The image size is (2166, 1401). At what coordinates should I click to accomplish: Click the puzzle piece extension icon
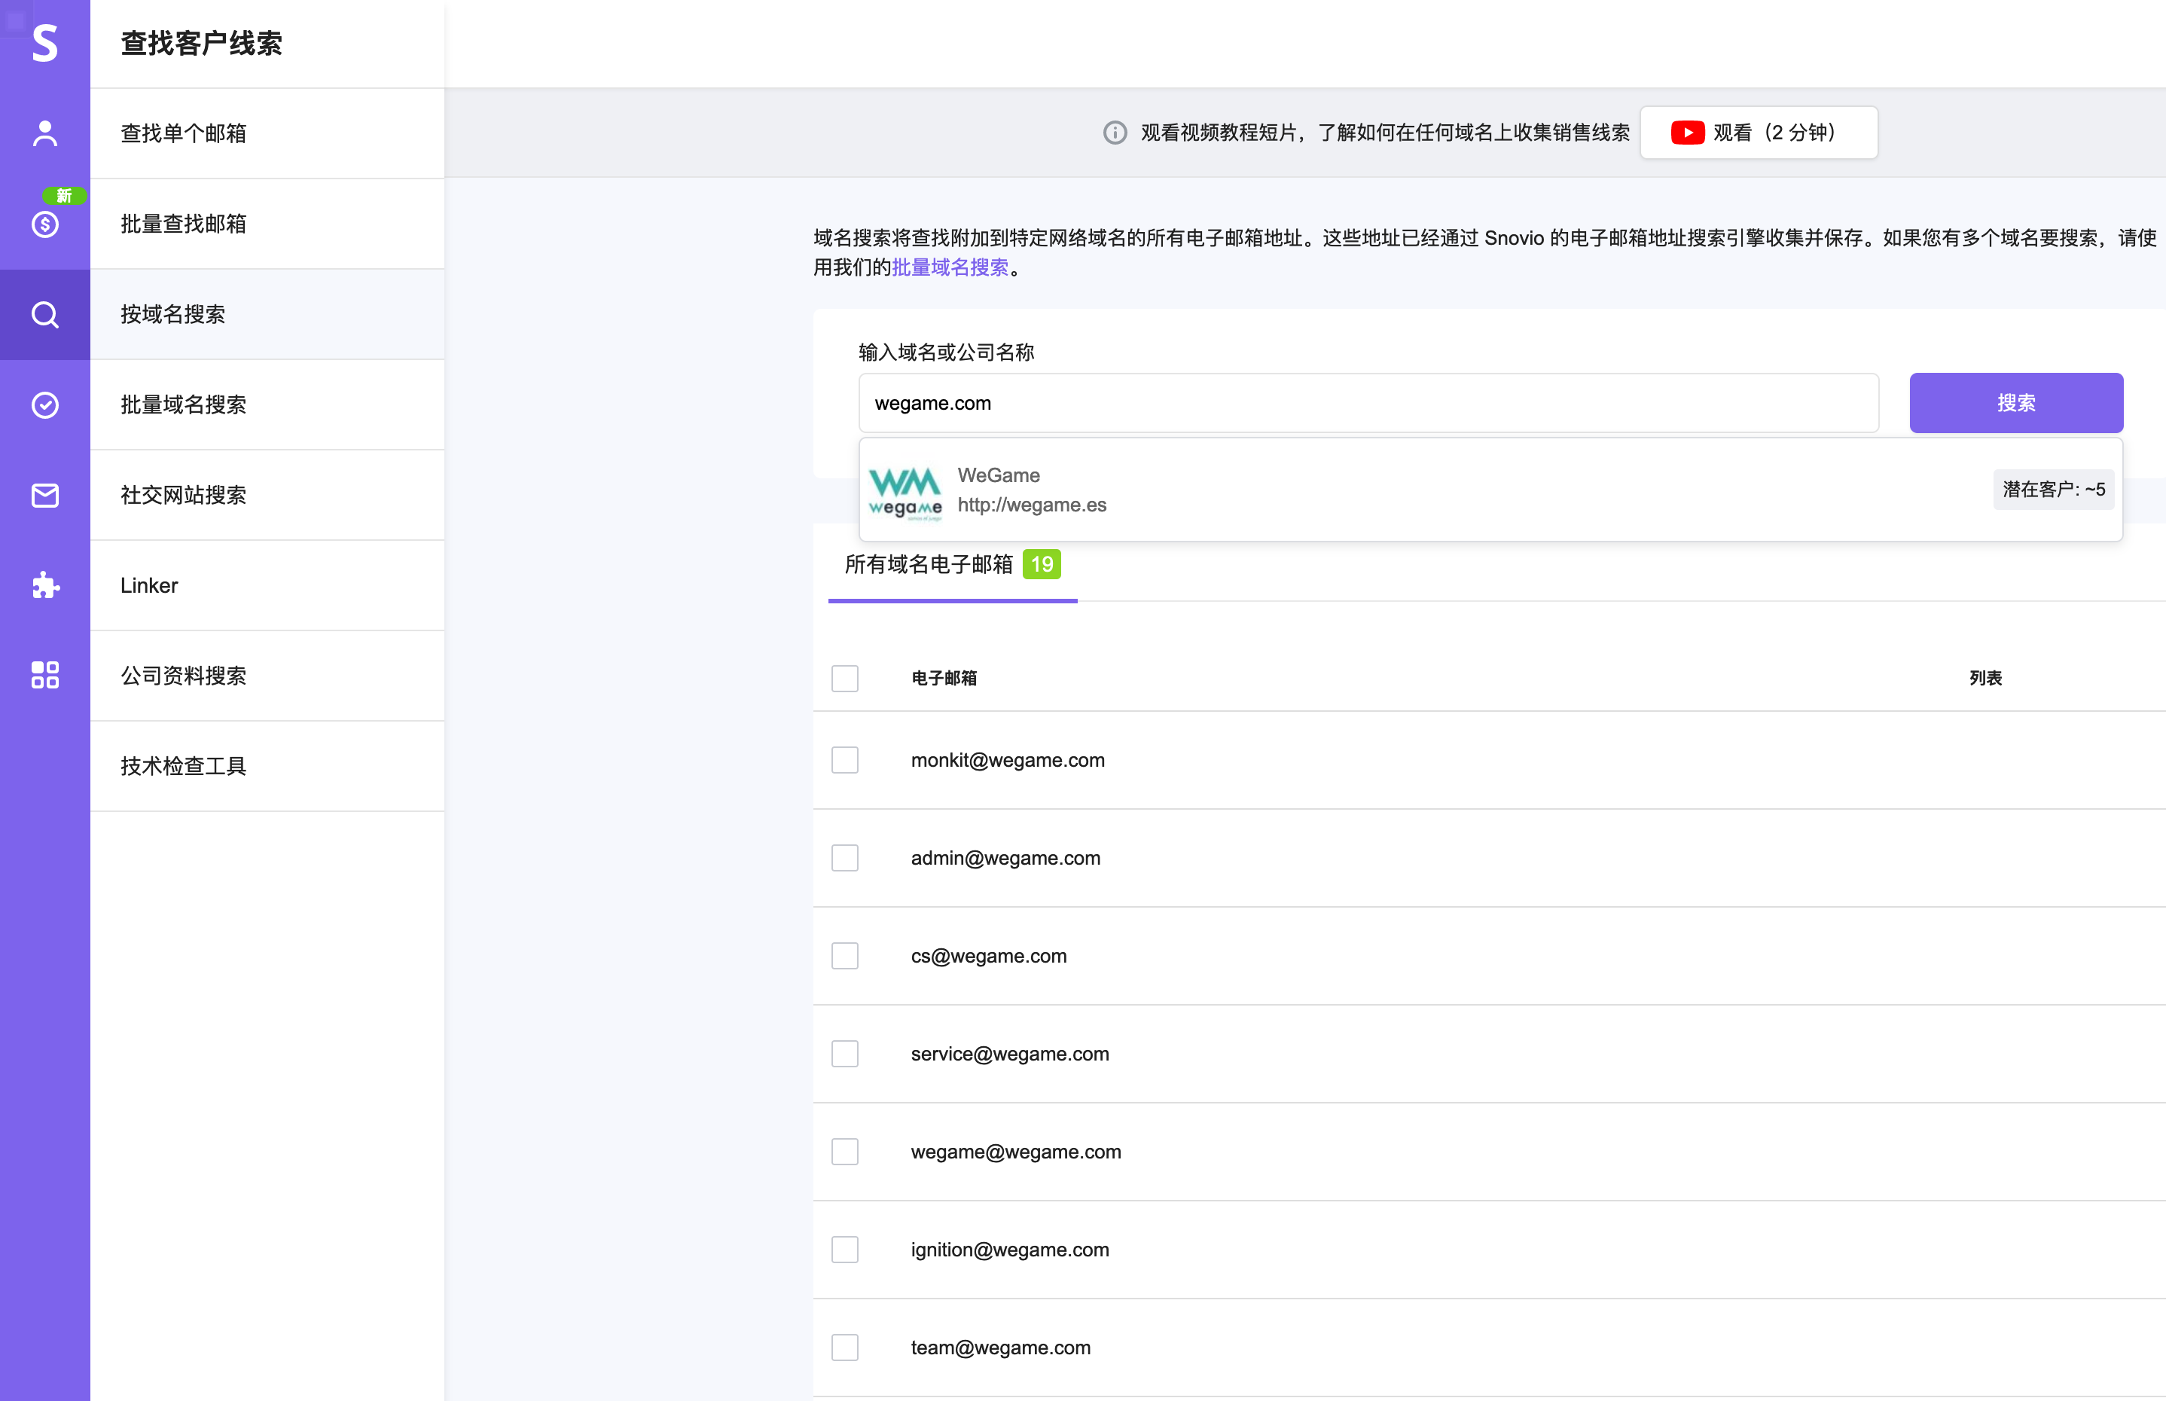[44, 585]
